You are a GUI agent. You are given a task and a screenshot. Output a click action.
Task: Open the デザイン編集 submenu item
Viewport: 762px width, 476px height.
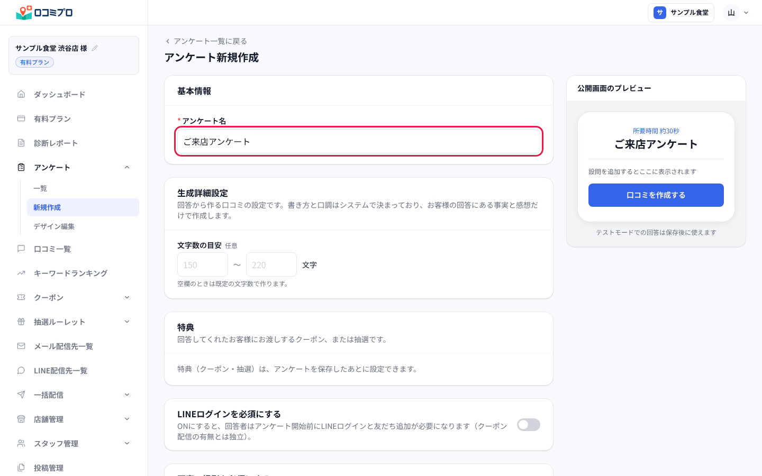(83, 226)
